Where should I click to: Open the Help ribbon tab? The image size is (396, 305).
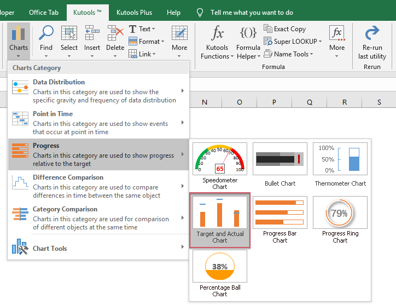pos(173,13)
